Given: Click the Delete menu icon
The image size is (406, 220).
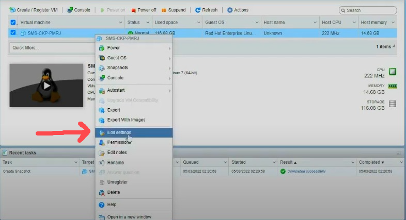Looking at the screenshot, I should [x=102, y=192].
